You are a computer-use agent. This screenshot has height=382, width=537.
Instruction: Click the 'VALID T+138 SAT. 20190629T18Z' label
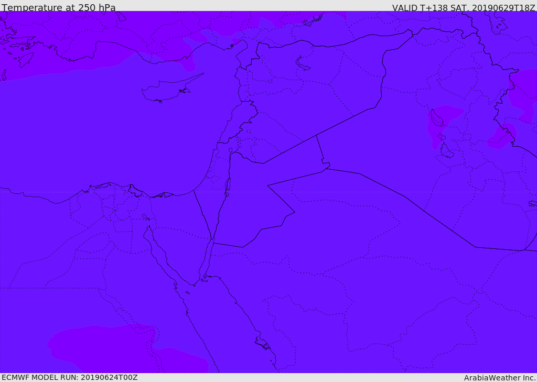[x=464, y=7]
